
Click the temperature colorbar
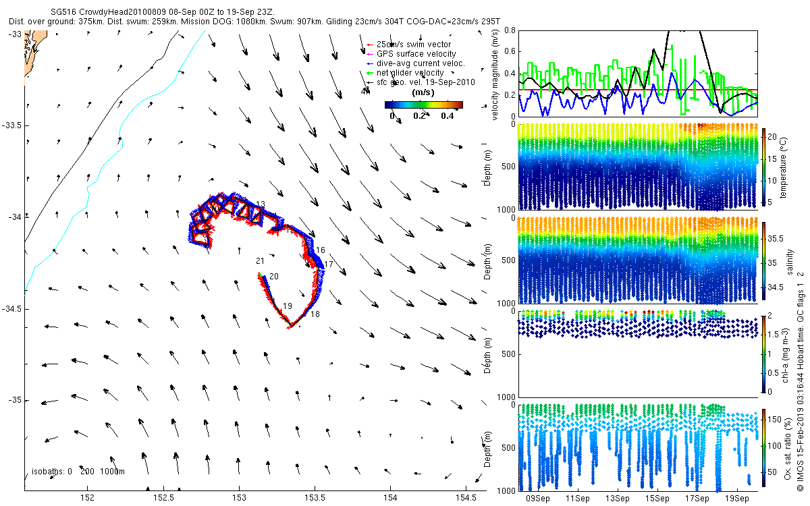764,167
